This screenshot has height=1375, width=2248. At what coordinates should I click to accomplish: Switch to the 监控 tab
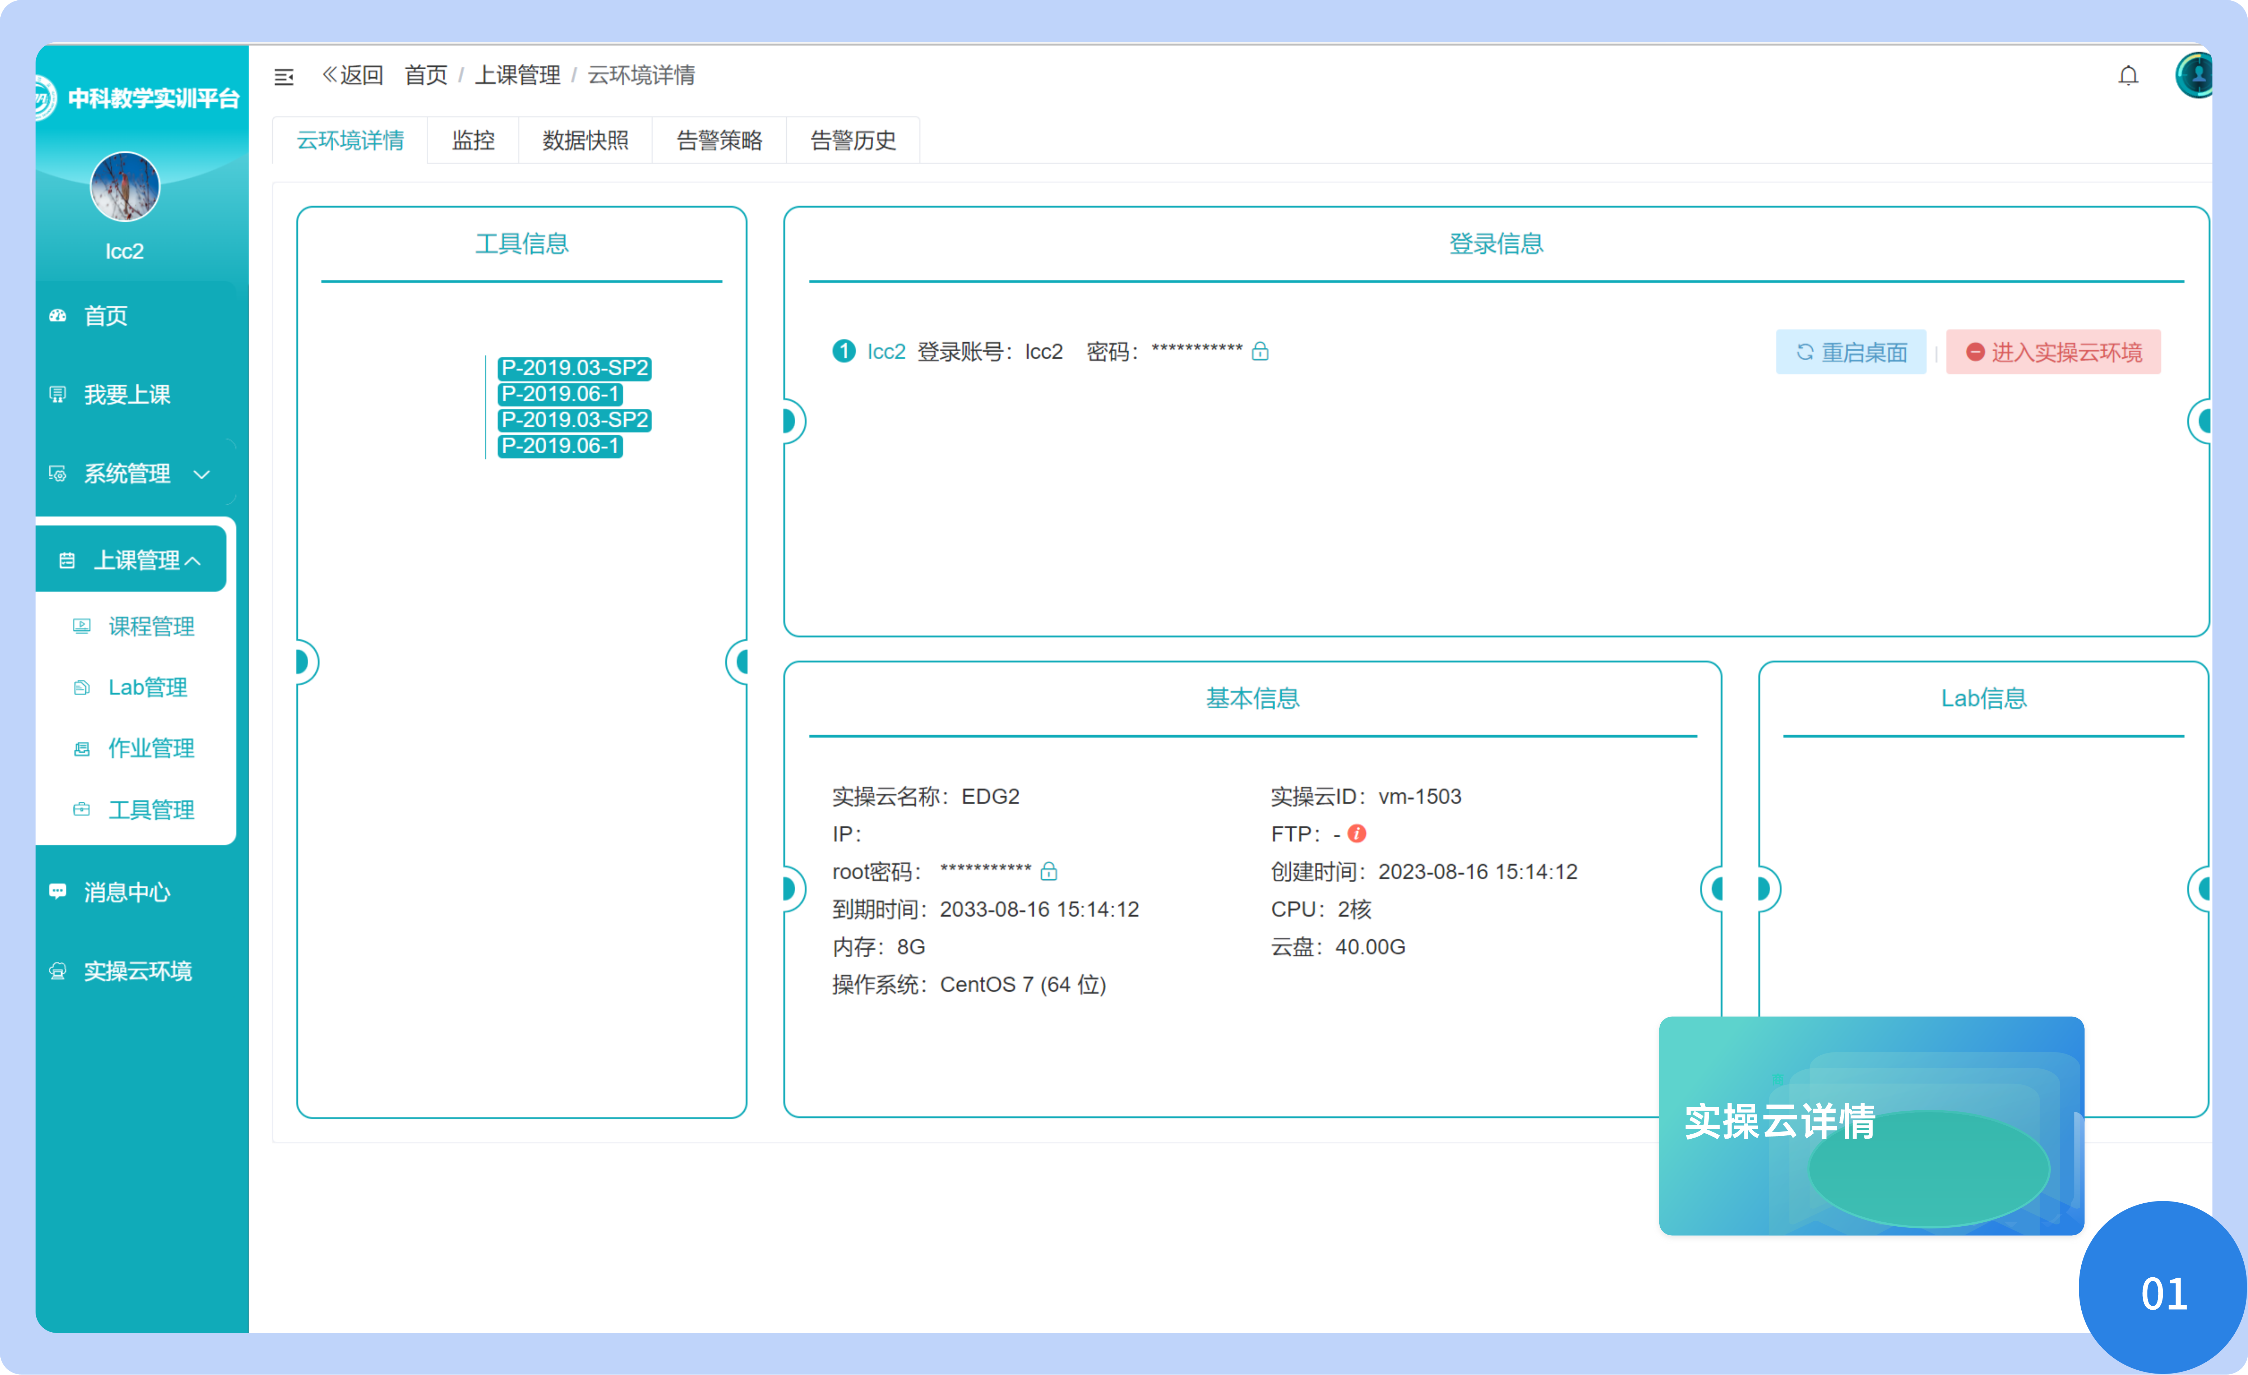coord(473,140)
